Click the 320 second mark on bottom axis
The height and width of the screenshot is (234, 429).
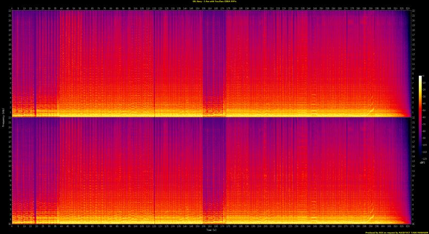click(406, 226)
